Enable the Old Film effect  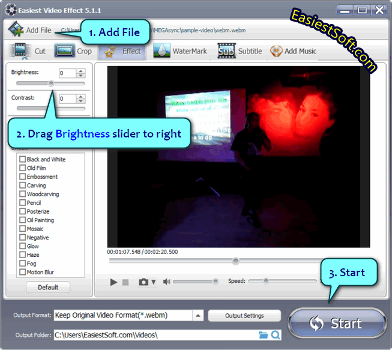pos(22,167)
